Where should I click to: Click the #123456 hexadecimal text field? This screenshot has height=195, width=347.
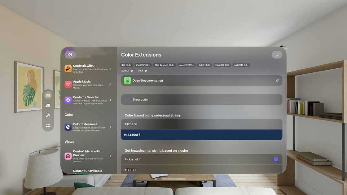(x=202, y=124)
